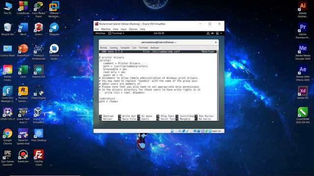
Task: Open the This PC desktop icon
Action: click(8, 8)
